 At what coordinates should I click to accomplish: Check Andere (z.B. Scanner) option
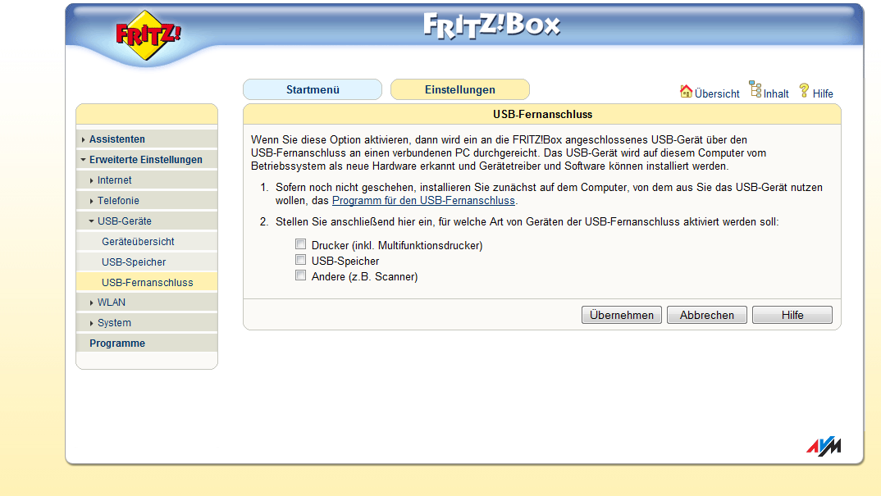[300, 275]
